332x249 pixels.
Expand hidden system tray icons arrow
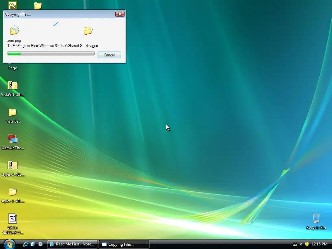[x=301, y=244]
